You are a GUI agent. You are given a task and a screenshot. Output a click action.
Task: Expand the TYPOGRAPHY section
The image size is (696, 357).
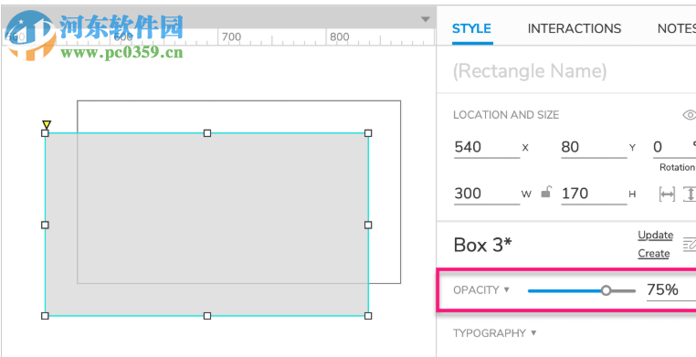tap(494, 333)
